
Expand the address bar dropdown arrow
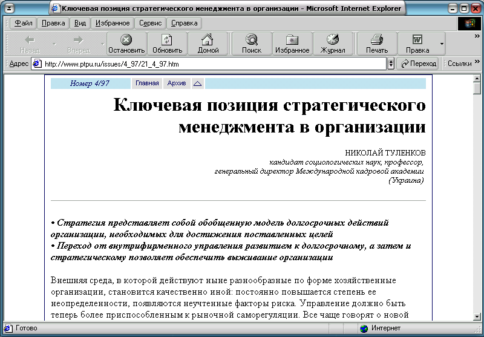coord(391,64)
